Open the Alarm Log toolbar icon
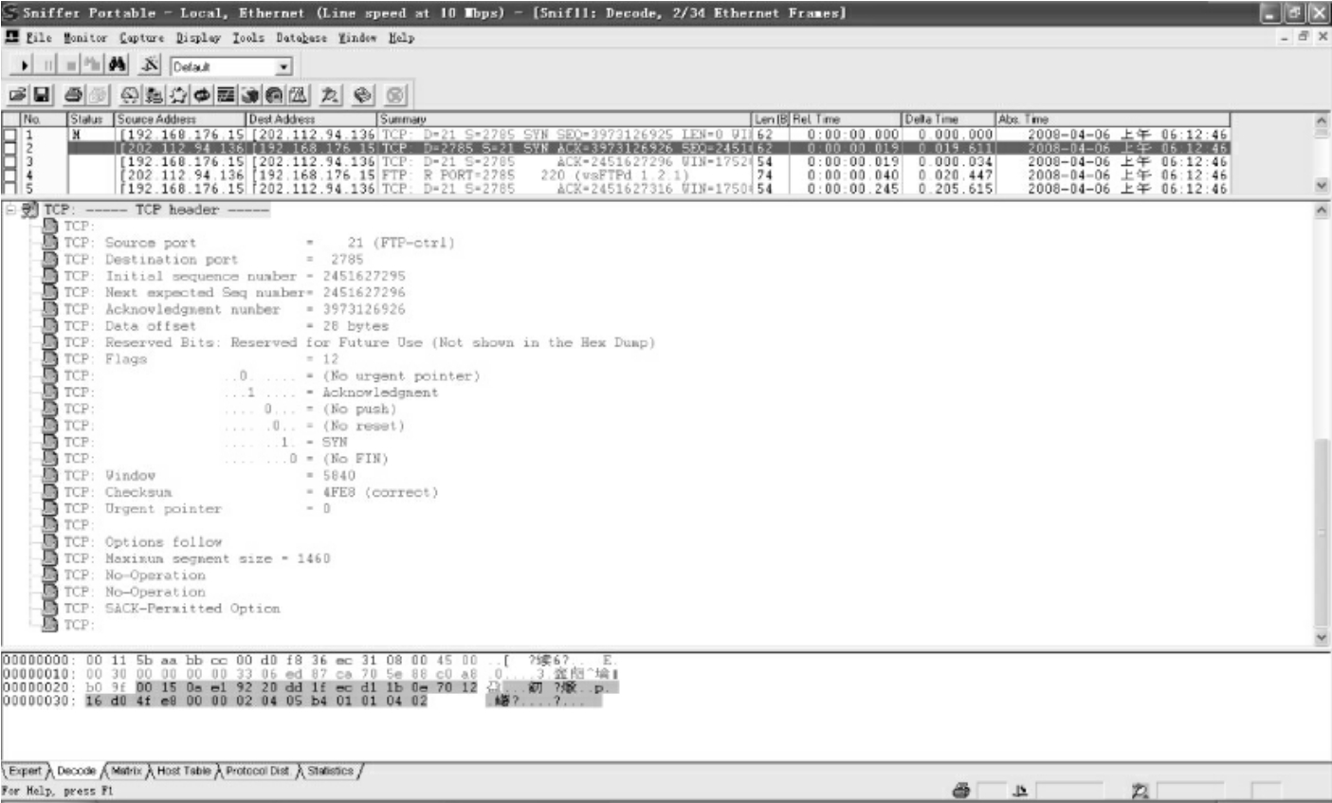 click(298, 95)
